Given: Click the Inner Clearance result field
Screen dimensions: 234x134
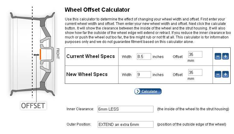Looking at the screenshot, I should (125, 109).
